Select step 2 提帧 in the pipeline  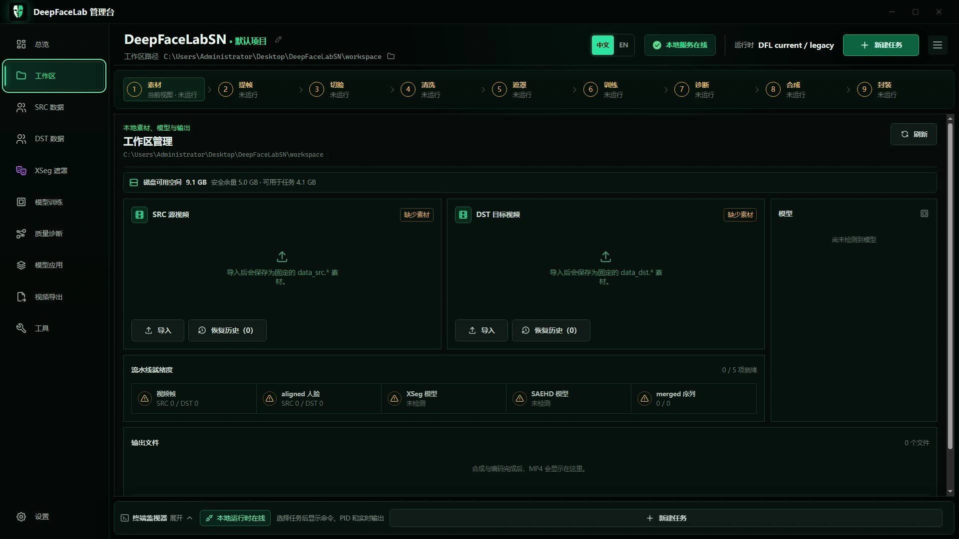pyautogui.click(x=255, y=89)
